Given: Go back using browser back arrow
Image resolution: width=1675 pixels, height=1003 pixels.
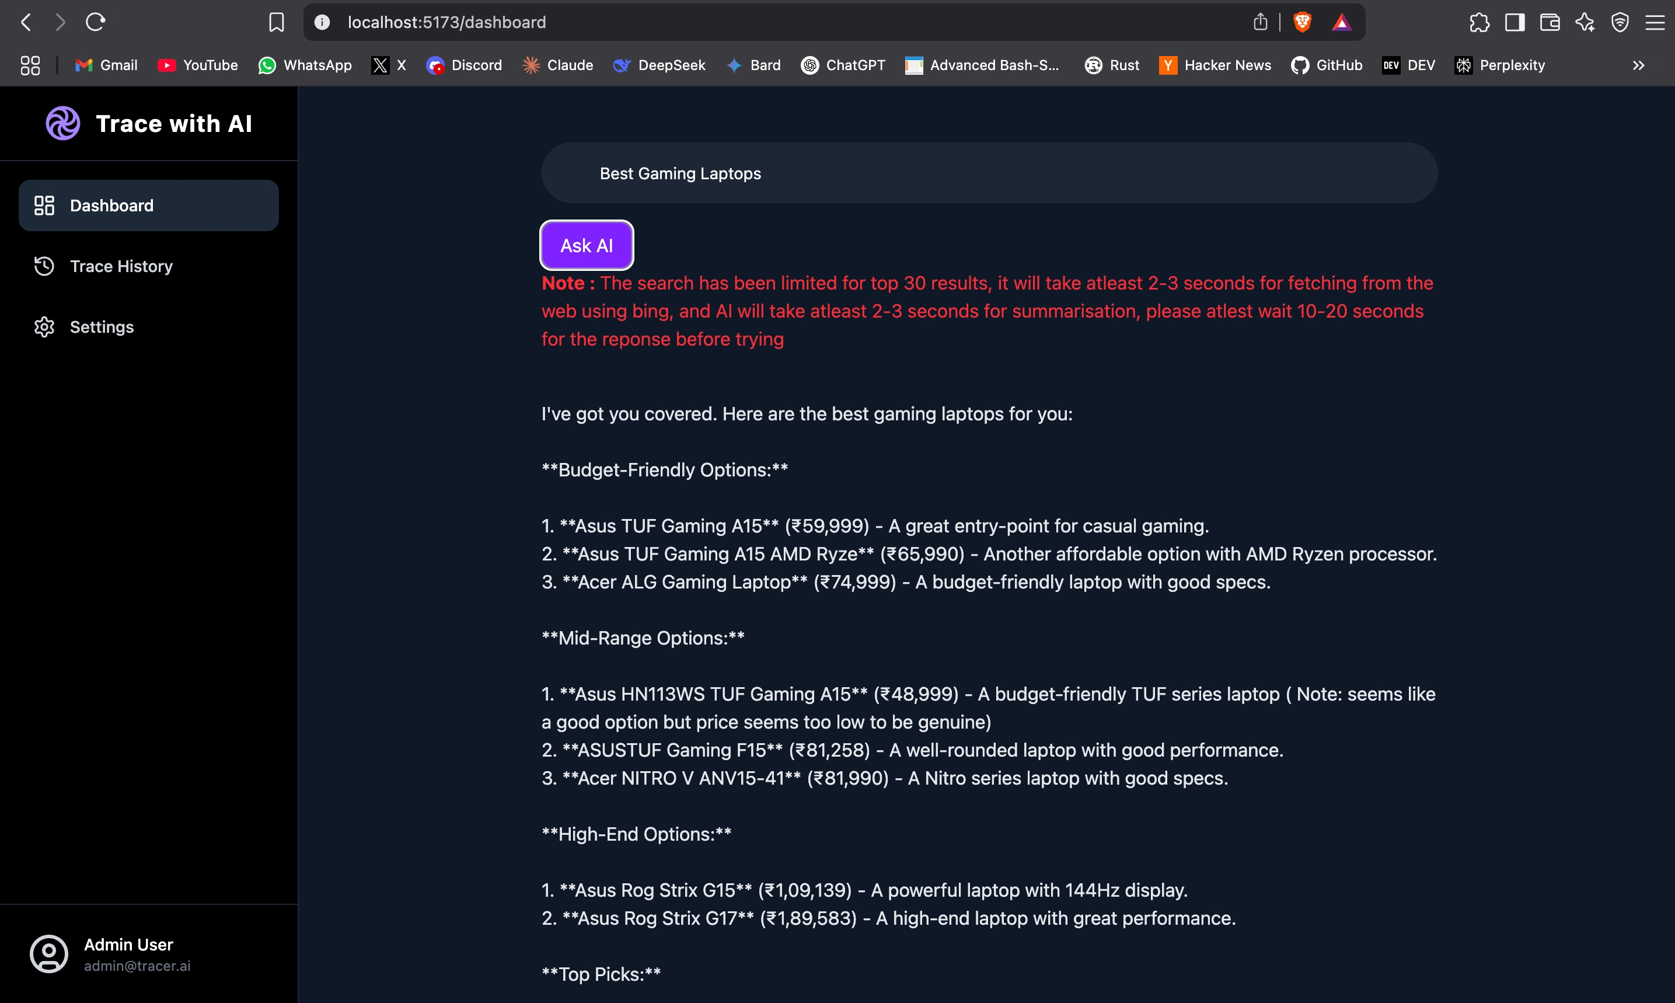Looking at the screenshot, I should coord(26,22).
